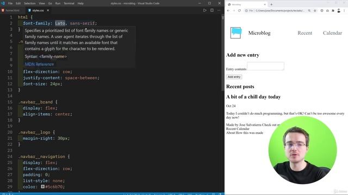This screenshot has width=348, height=195.
Task: Split the editor to the right
Action: tap(212, 10)
